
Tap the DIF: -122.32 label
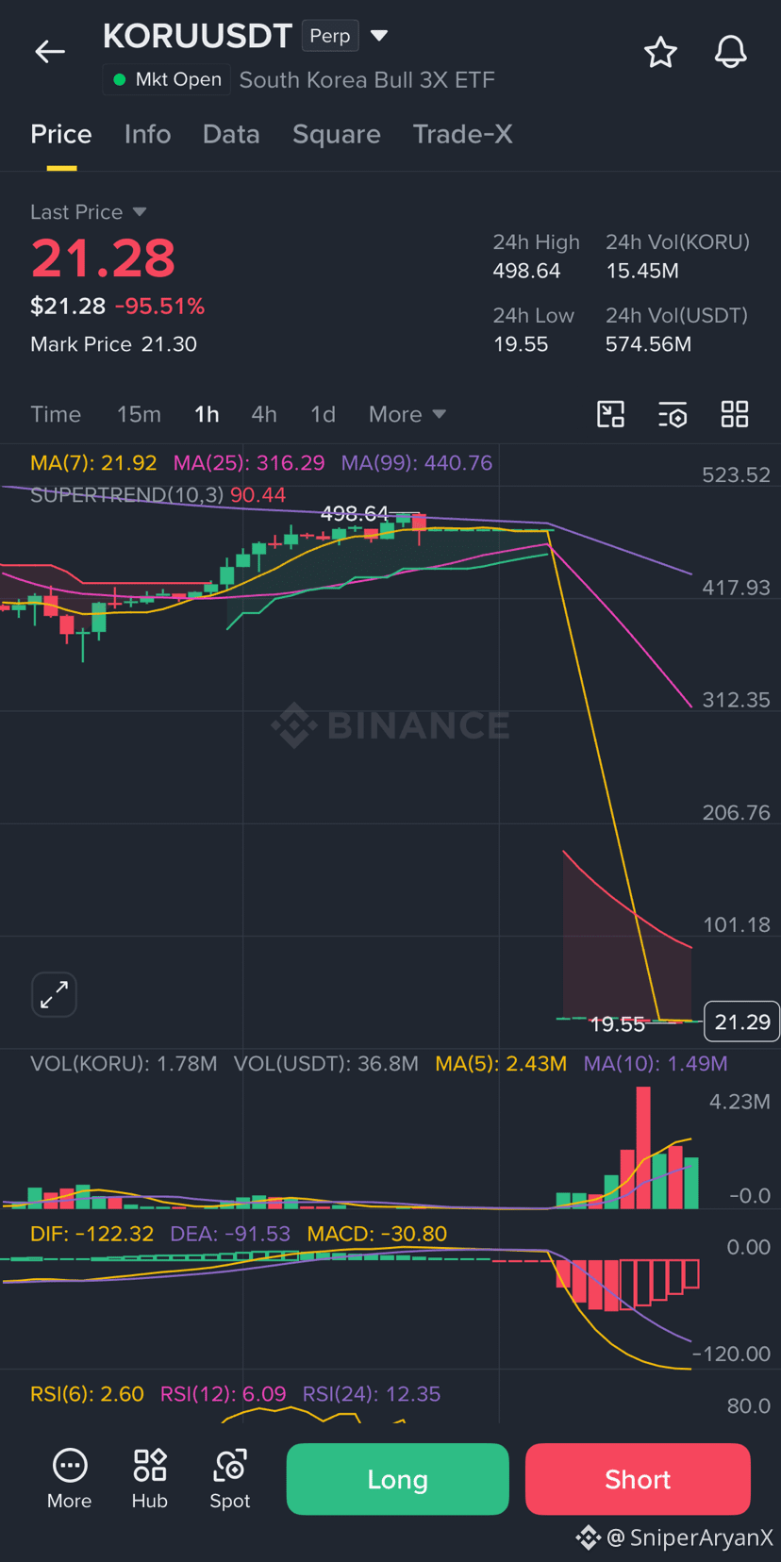(91, 1234)
